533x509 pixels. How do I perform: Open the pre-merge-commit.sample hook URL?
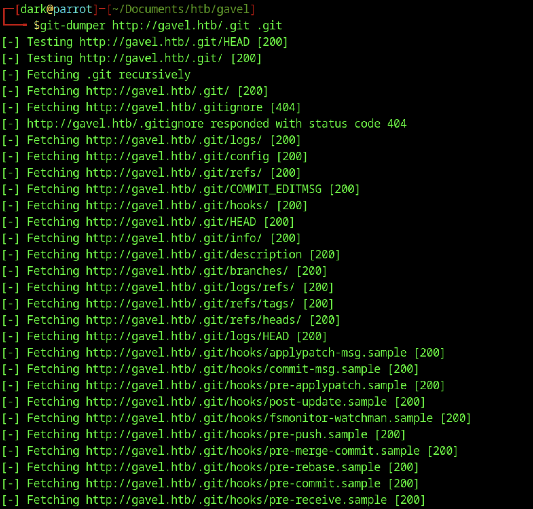pyautogui.click(x=252, y=451)
